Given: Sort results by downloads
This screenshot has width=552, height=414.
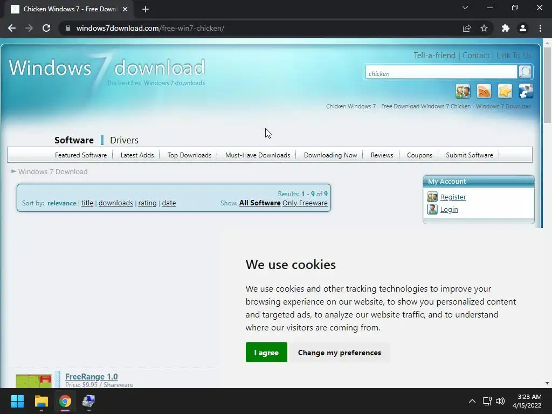Looking at the screenshot, I should 116,203.
